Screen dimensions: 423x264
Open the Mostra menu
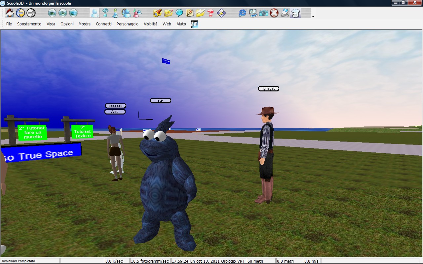click(85, 24)
